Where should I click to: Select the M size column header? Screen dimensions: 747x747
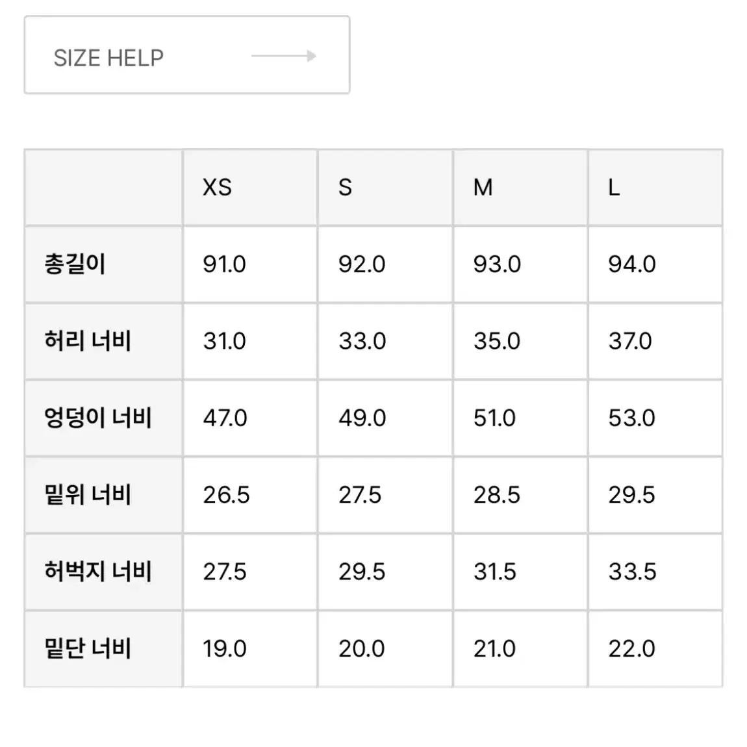(x=520, y=188)
